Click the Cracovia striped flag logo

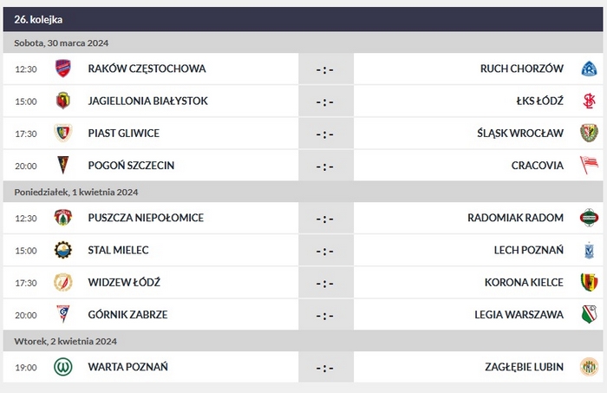pos(589,165)
